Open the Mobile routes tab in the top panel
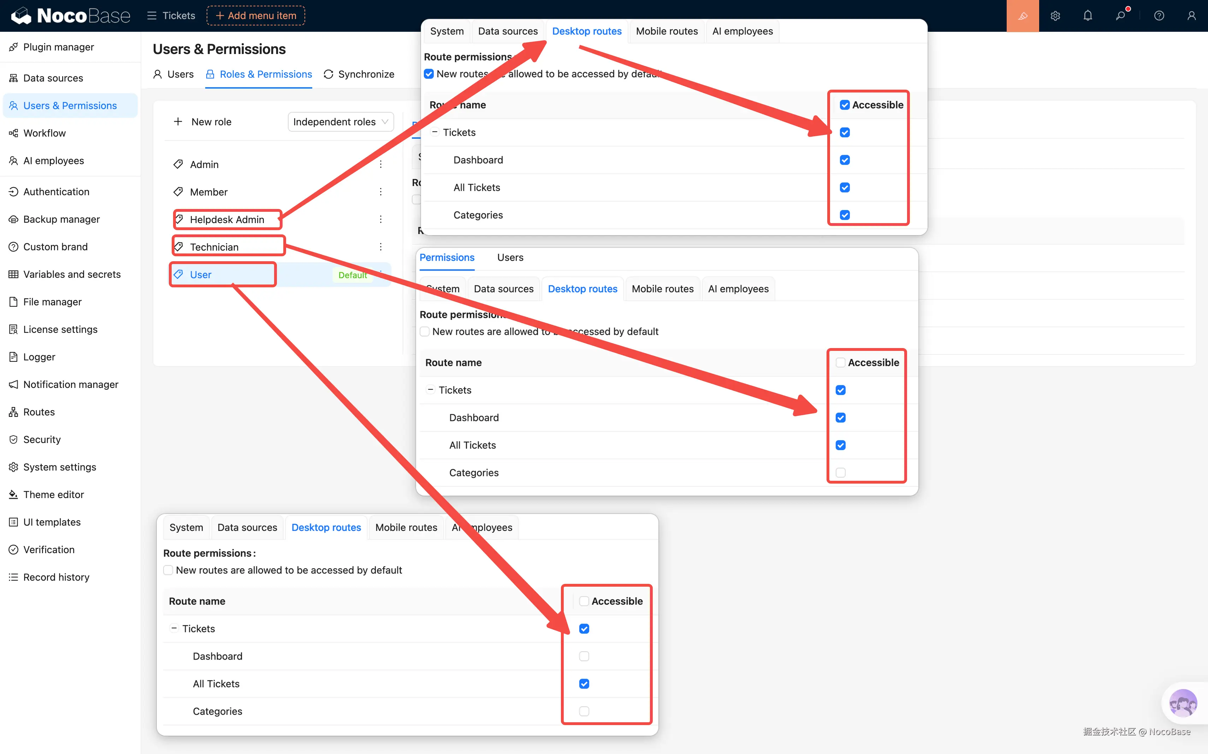Viewport: 1208px width, 754px height. [x=667, y=31]
